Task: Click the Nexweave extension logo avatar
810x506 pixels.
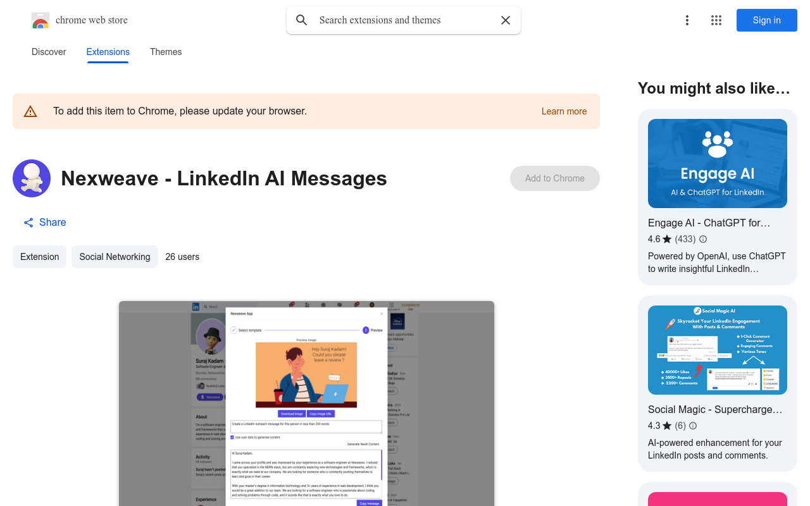Action: click(x=32, y=178)
